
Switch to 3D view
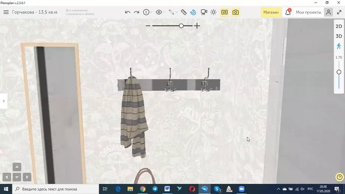coord(339,36)
